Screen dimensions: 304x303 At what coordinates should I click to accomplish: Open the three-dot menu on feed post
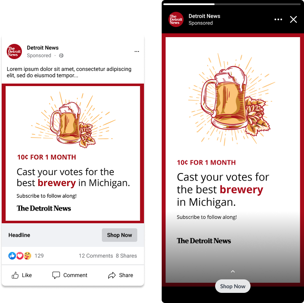tap(137, 51)
